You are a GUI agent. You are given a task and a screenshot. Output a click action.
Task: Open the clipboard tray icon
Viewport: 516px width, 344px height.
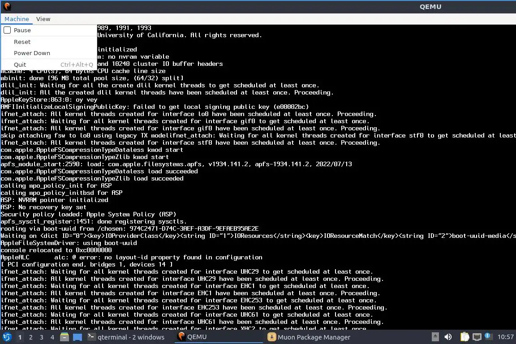(x=464, y=337)
